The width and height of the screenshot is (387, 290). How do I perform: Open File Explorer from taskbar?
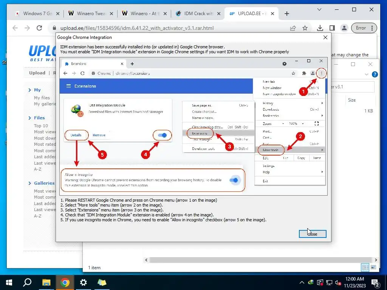pyautogui.click(x=46, y=282)
